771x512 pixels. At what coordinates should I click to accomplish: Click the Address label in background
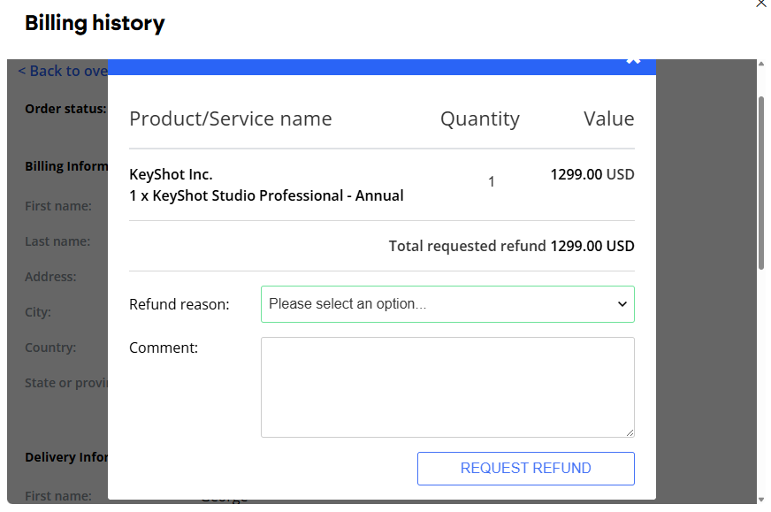tap(50, 277)
